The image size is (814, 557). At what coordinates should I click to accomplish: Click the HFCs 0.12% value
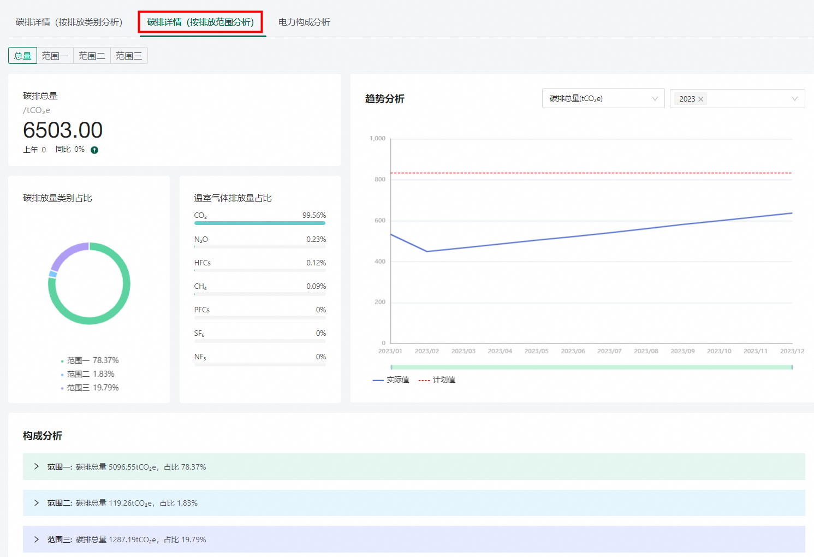pos(316,263)
